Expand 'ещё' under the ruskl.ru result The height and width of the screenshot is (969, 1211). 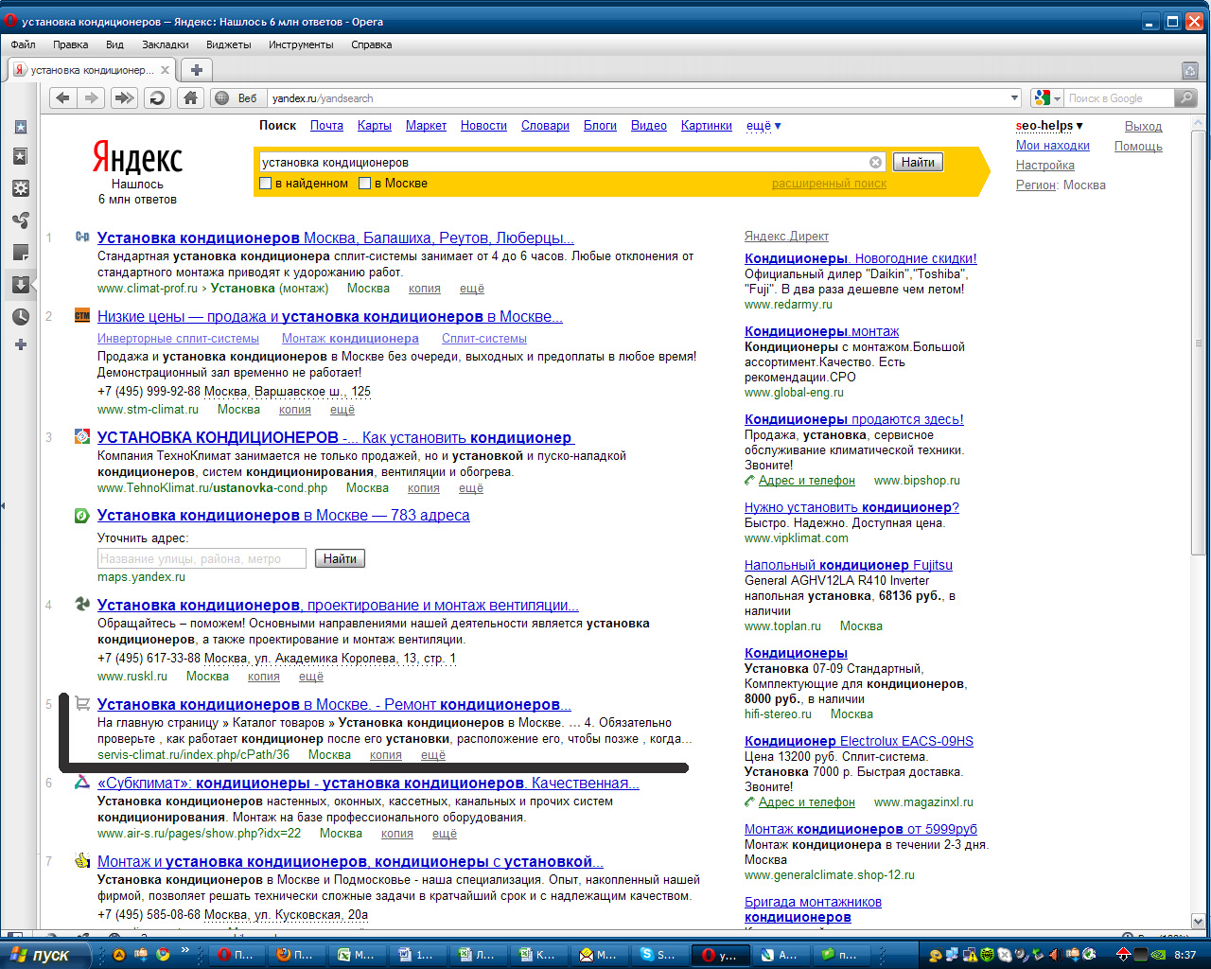pos(311,677)
